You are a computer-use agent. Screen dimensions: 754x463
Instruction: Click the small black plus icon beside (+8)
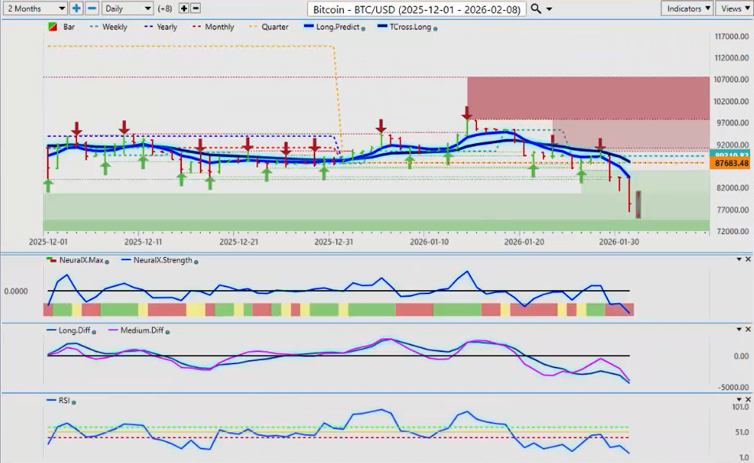tap(183, 8)
